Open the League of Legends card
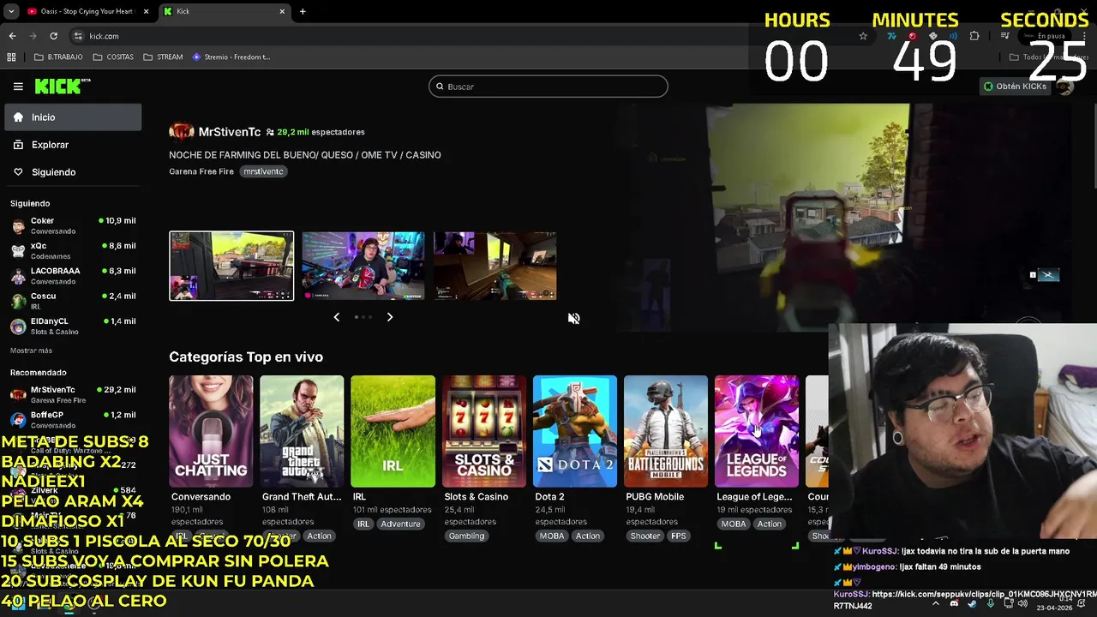1097x617 pixels. (757, 431)
